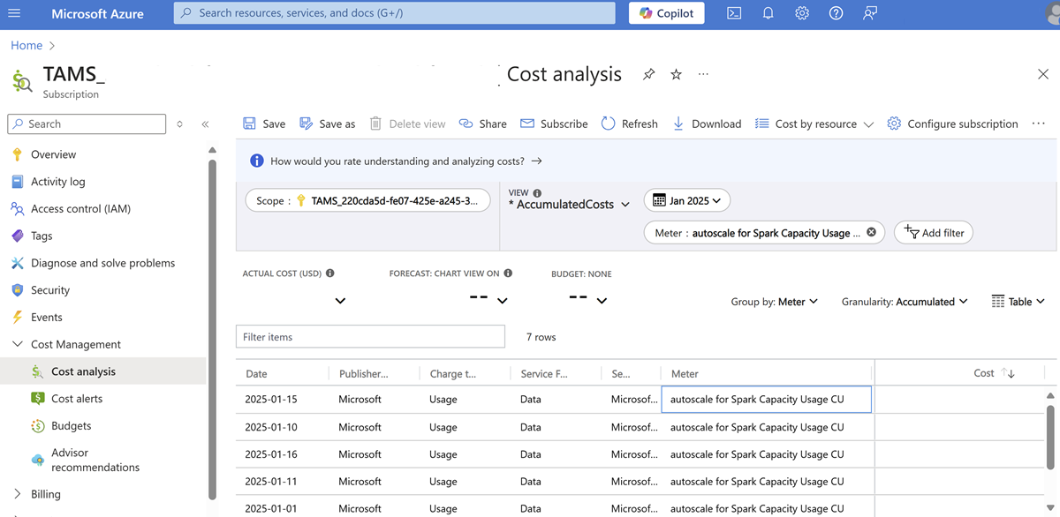Click the sidebar Search field

87,124
